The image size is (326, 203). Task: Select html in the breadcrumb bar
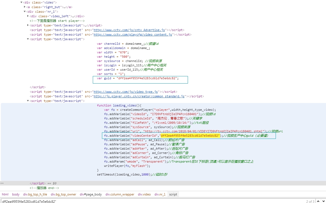tap(5, 194)
